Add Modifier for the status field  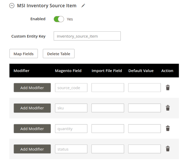click(32, 149)
